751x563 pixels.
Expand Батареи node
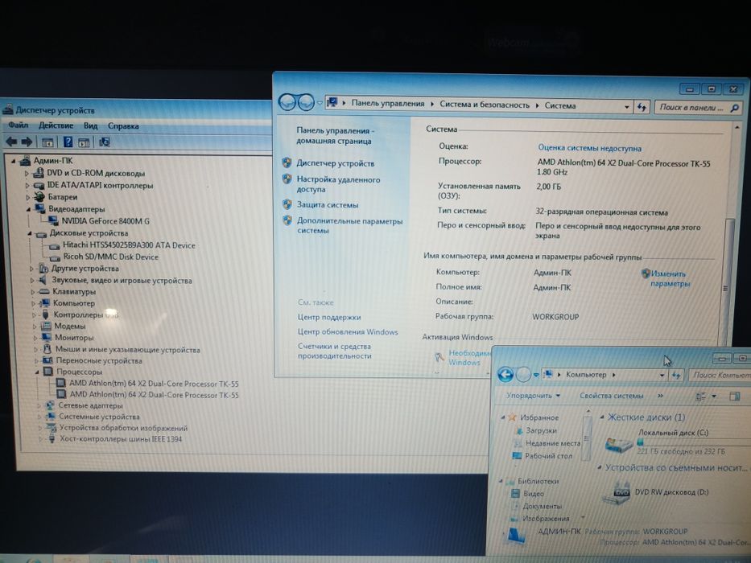pos(28,197)
